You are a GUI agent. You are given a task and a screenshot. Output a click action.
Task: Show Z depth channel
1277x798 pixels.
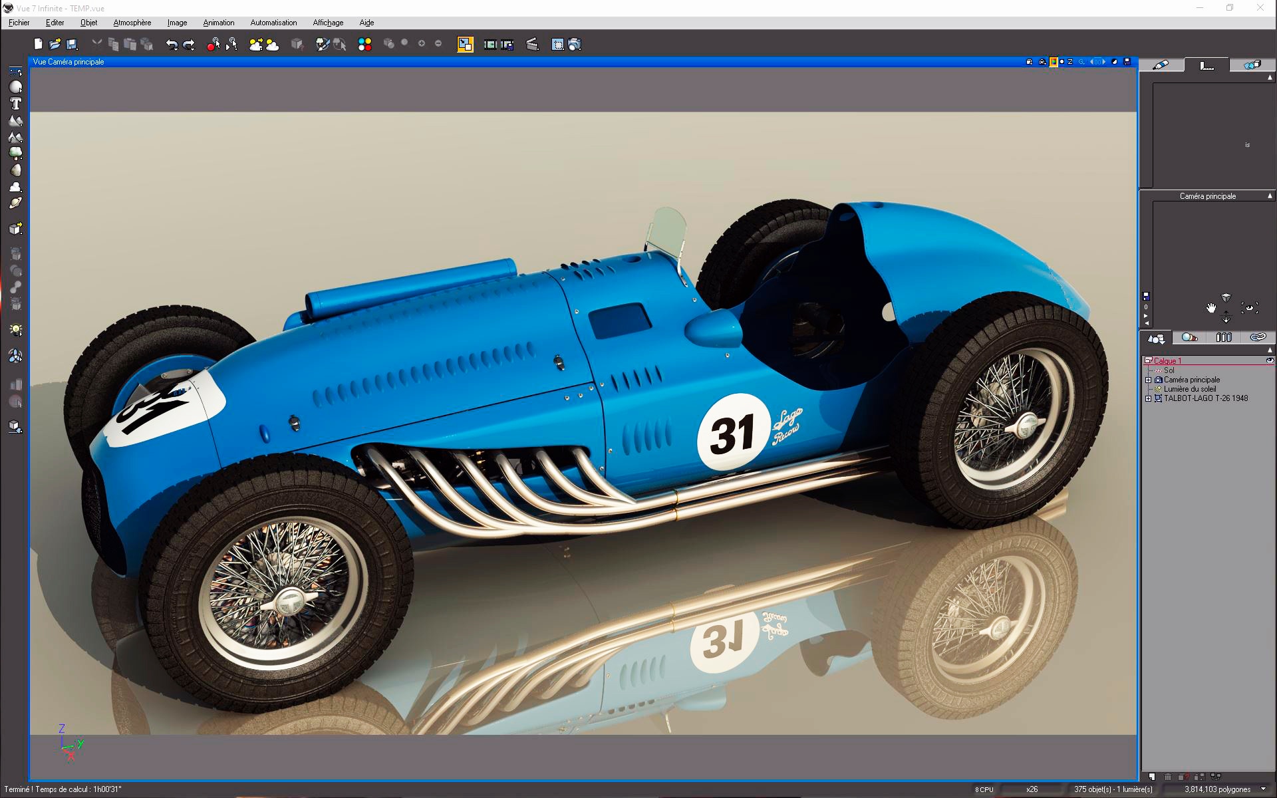click(1070, 62)
